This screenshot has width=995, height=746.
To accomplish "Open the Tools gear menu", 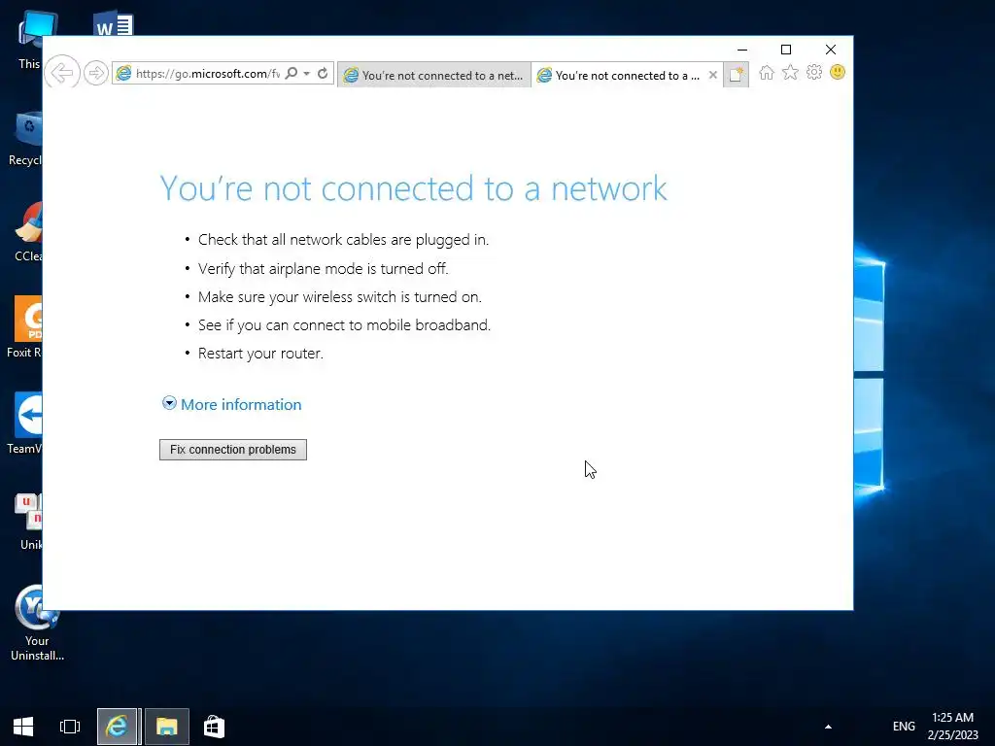I will 814,72.
